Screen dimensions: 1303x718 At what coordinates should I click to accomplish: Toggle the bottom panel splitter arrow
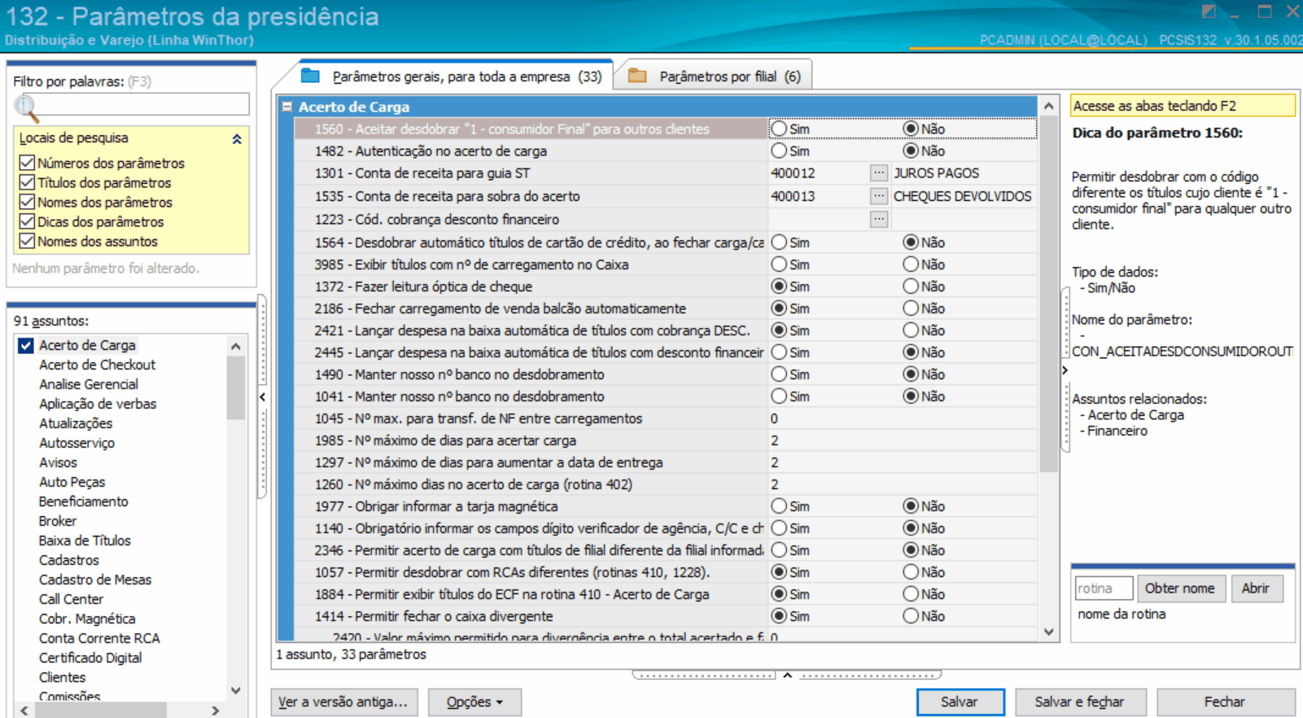coord(787,675)
